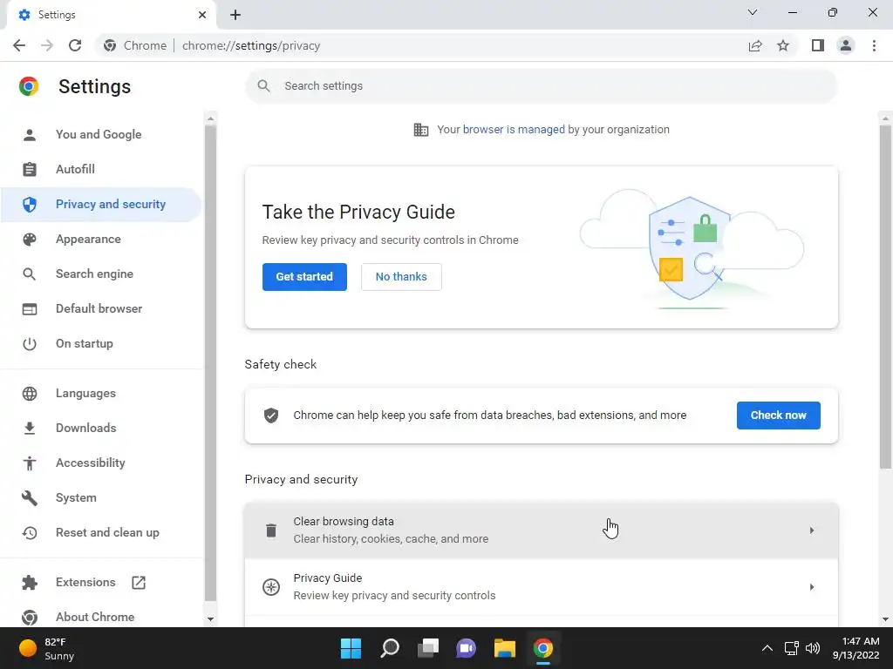This screenshot has width=893, height=669.
Task: Open Default browser settings
Action: tap(101, 308)
